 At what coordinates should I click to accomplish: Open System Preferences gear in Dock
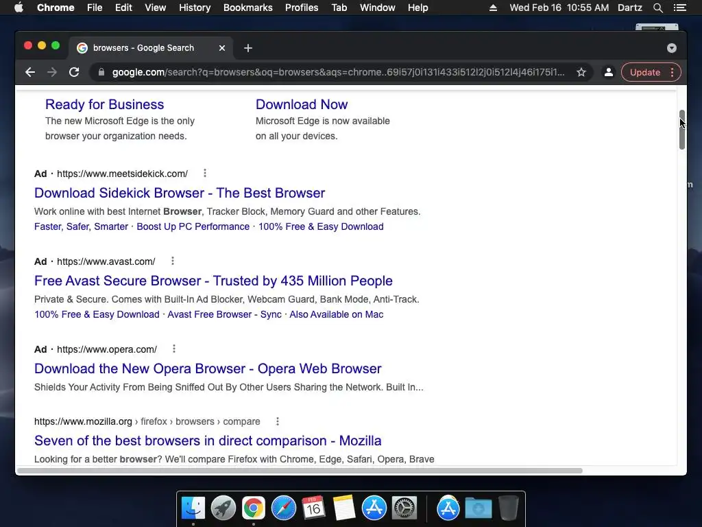pyautogui.click(x=404, y=508)
